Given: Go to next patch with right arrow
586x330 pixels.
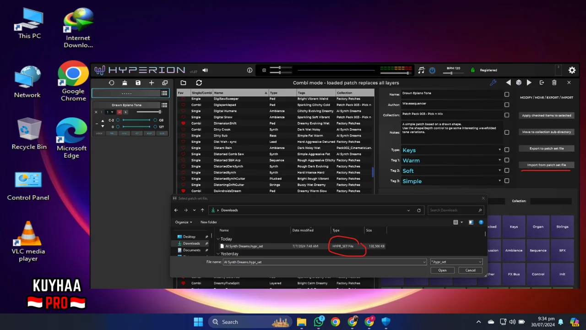Looking at the screenshot, I should point(529,82).
